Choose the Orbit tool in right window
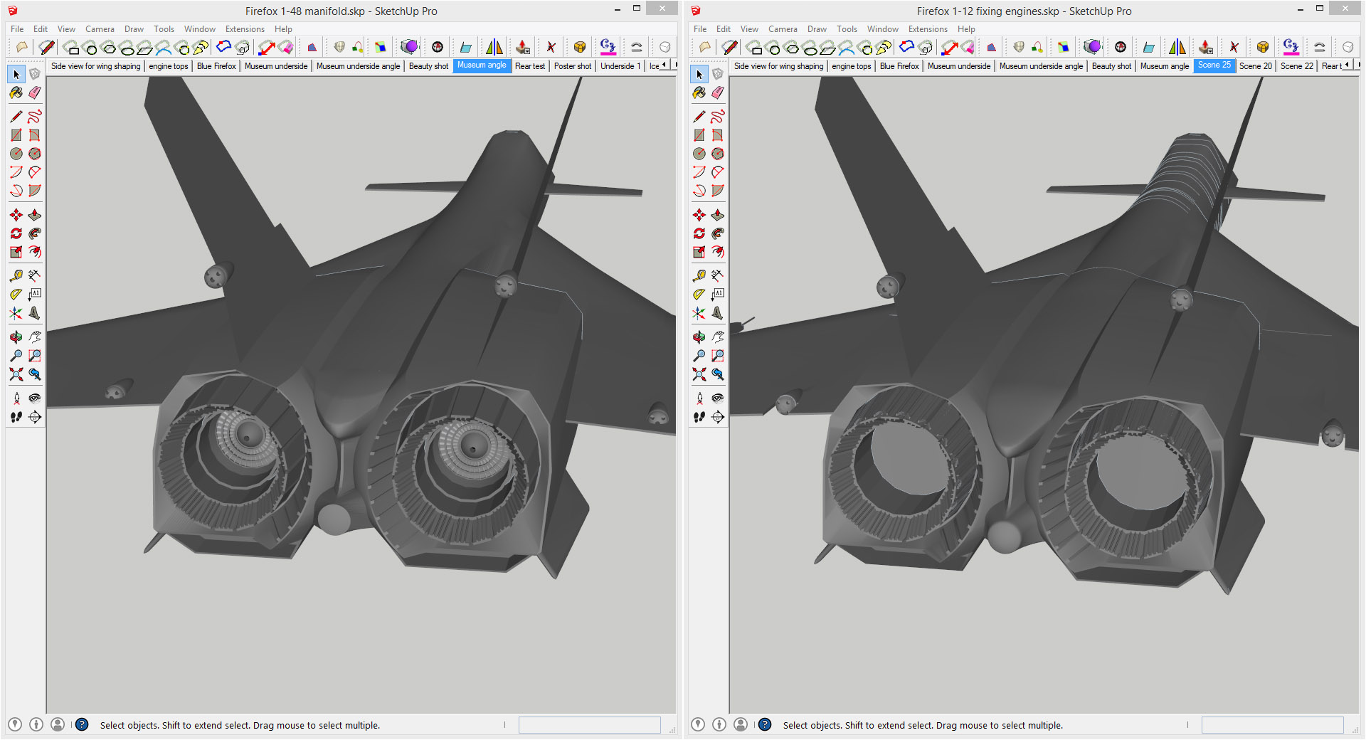The width and height of the screenshot is (1366, 740). [x=699, y=337]
